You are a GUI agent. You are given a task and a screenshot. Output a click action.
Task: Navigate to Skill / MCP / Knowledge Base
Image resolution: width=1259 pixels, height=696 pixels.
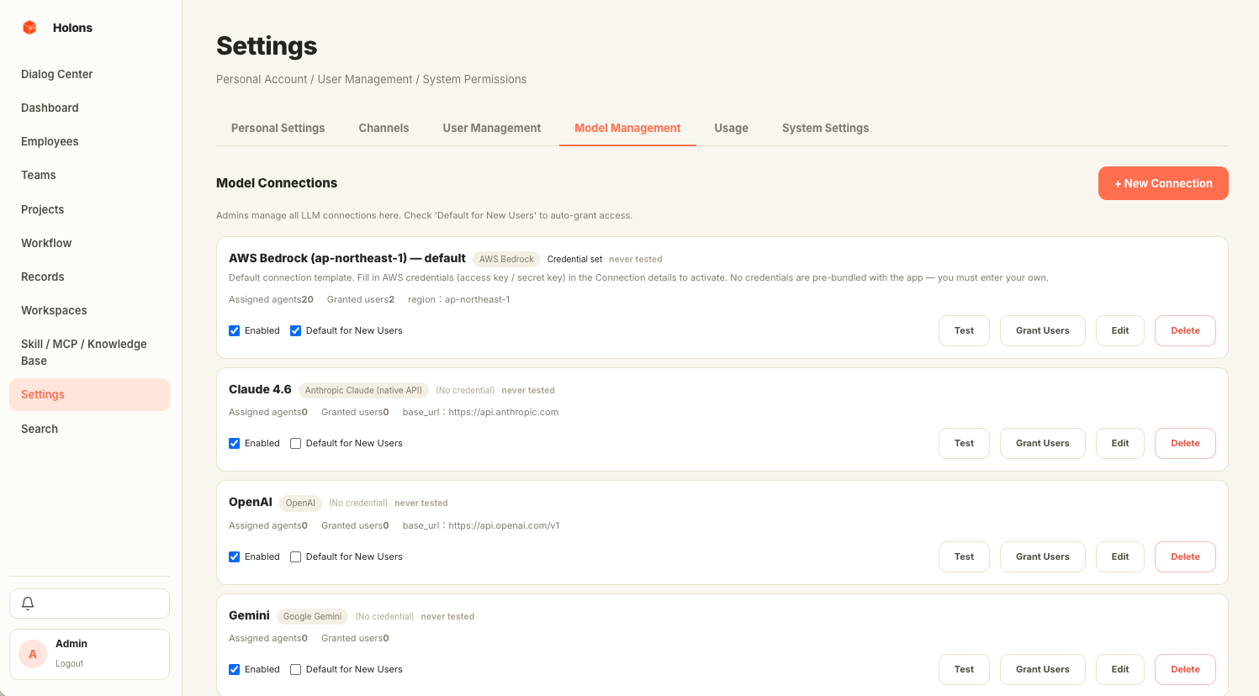[x=84, y=352]
